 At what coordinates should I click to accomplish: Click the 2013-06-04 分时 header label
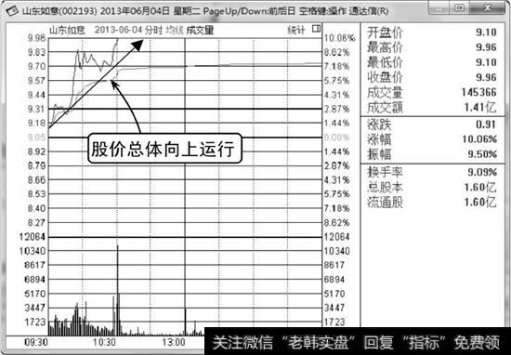pyautogui.click(x=128, y=31)
